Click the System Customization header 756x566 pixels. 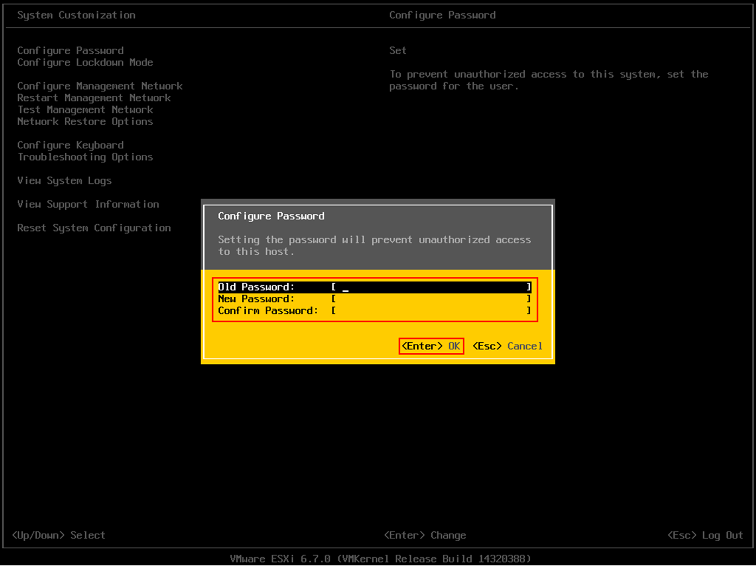coord(76,15)
